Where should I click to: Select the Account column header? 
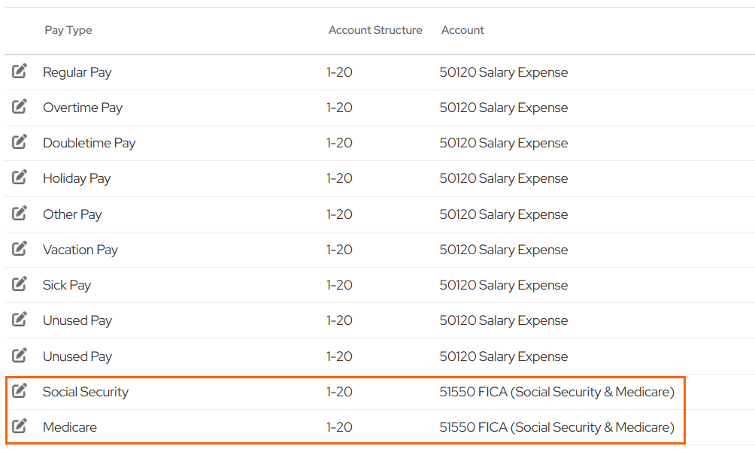pyautogui.click(x=462, y=30)
